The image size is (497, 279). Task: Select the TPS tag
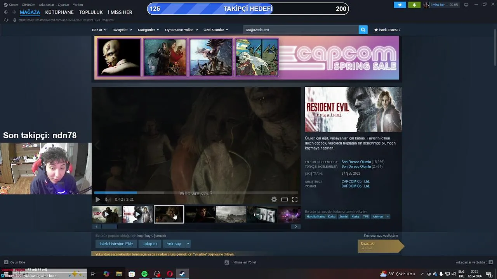(366, 217)
